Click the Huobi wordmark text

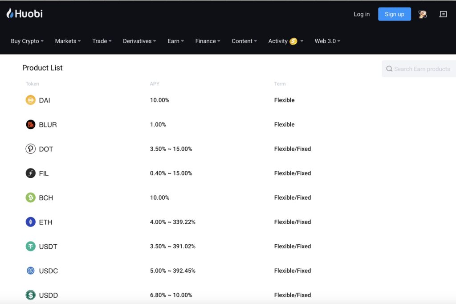click(28, 14)
